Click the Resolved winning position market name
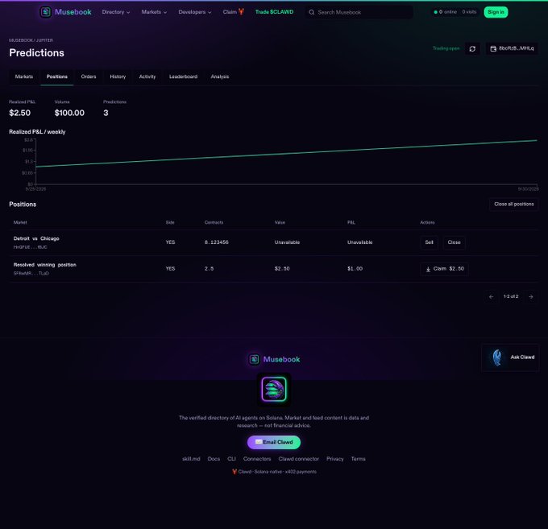This screenshot has width=548, height=529. pyautogui.click(x=45, y=265)
